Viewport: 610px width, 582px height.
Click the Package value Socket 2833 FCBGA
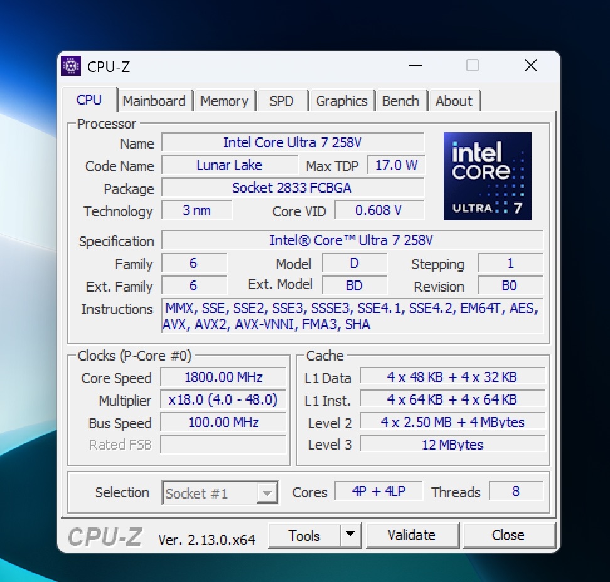pos(292,188)
